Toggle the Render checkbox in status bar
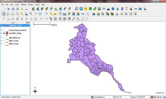The image size is (166, 99). coord(155,97)
